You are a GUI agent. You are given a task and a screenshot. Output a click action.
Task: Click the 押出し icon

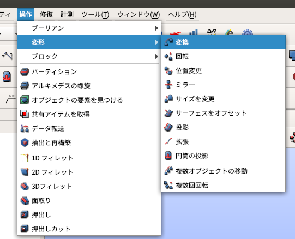(25, 214)
